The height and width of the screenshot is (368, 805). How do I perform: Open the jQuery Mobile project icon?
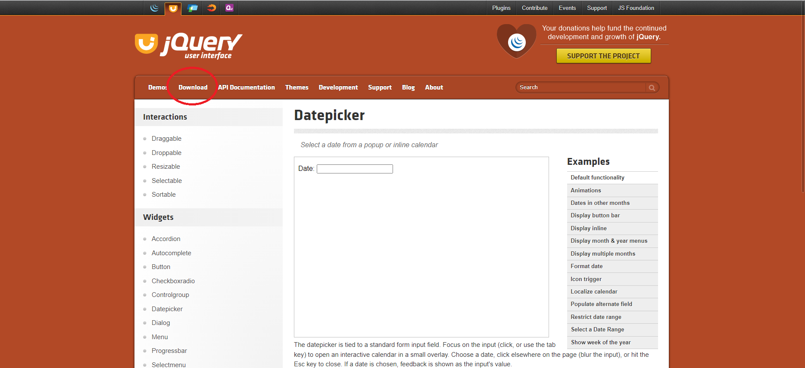pos(192,8)
